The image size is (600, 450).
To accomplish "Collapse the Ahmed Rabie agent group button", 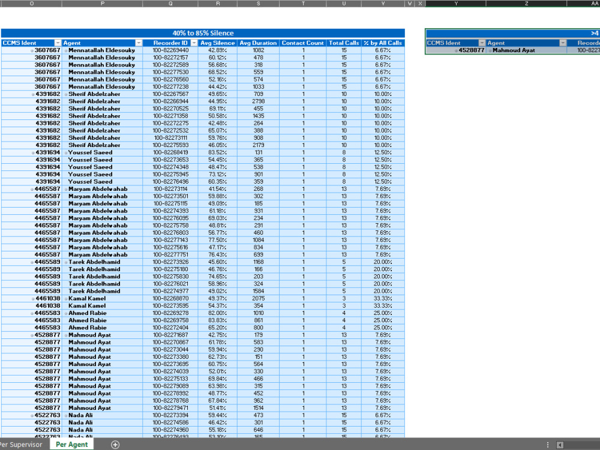I will click(66, 313).
